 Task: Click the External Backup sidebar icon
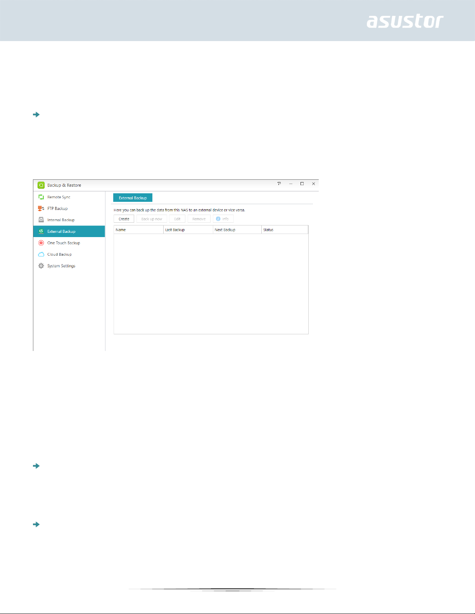point(41,231)
